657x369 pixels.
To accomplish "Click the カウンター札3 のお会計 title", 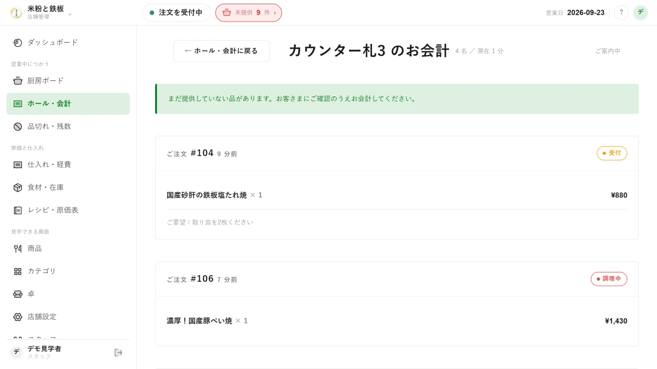I will tap(369, 51).
